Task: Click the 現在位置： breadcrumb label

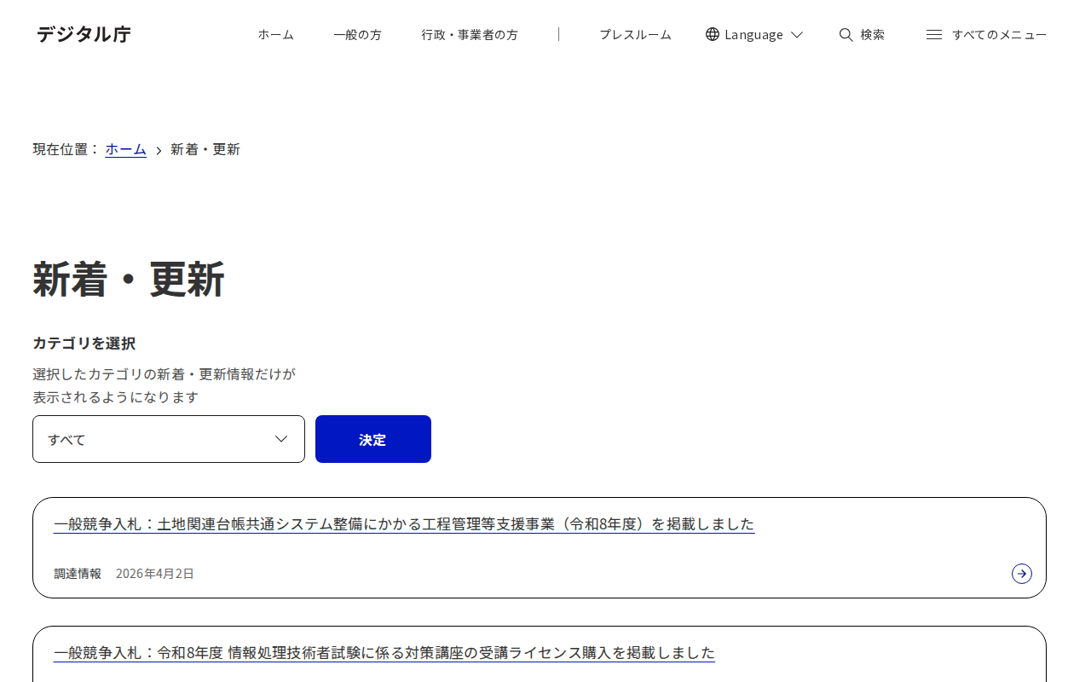Action: [x=66, y=149]
